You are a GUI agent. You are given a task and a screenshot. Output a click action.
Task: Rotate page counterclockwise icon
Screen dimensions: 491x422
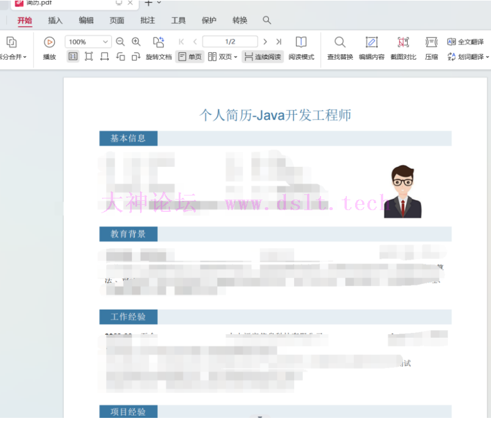click(x=120, y=57)
